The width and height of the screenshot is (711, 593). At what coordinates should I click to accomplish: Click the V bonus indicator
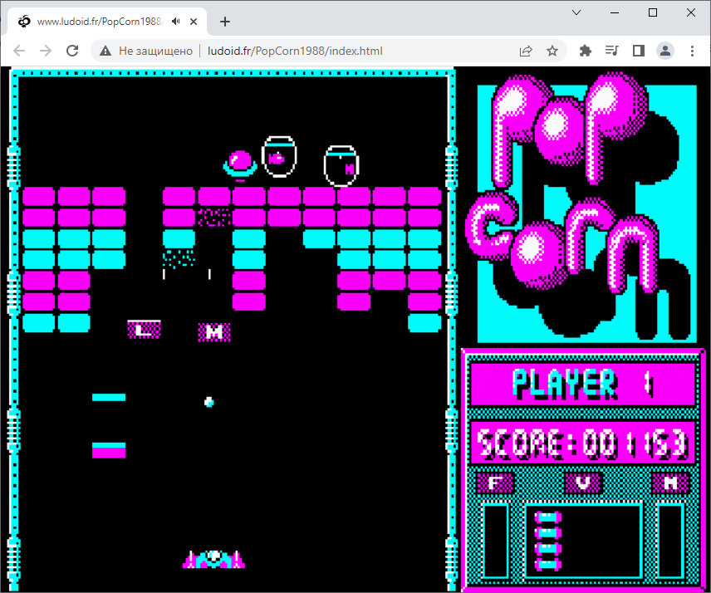click(x=583, y=482)
